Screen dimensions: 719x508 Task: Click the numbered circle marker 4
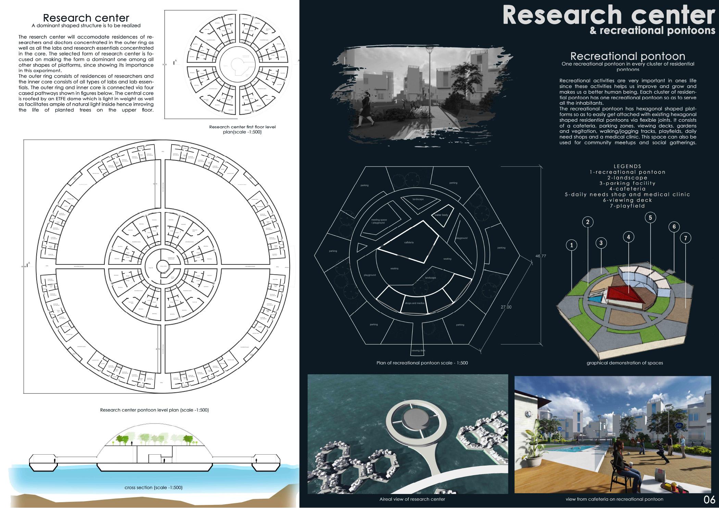click(x=628, y=237)
